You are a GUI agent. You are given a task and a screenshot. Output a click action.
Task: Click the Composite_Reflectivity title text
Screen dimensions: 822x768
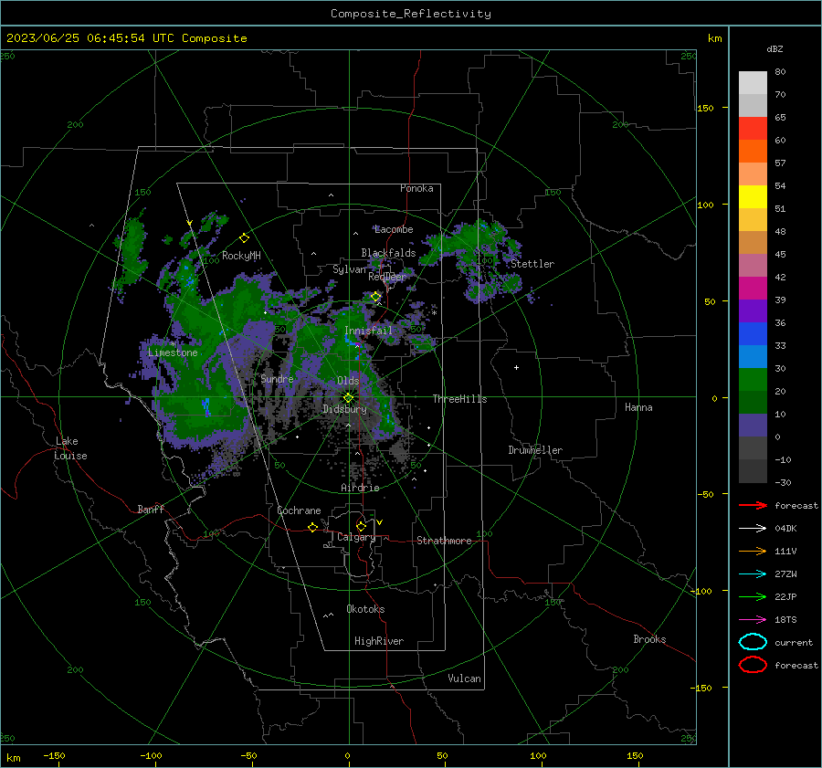pos(410,14)
